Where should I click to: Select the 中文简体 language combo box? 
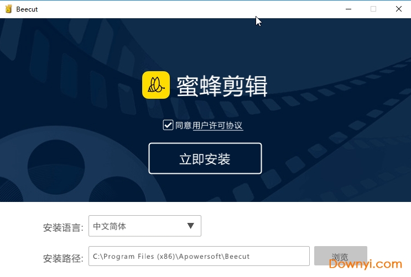coord(138,226)
